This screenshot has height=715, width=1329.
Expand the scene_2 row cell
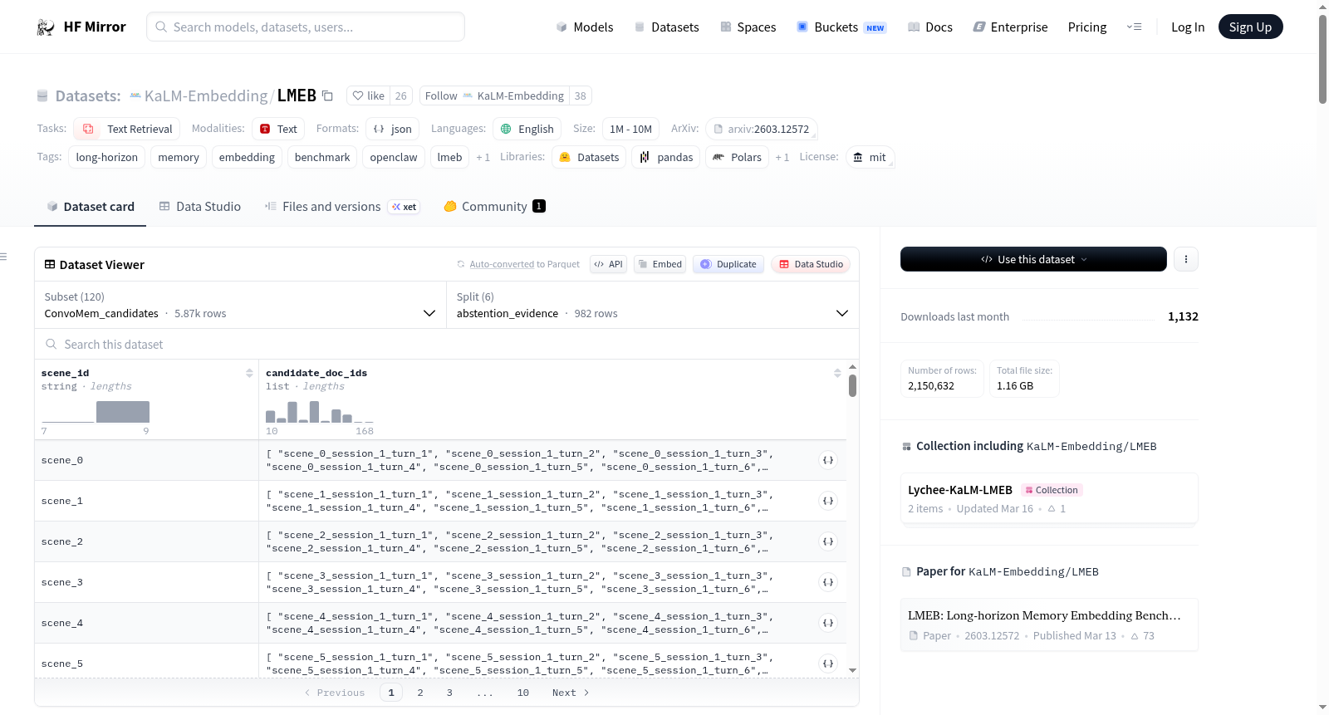coord(828,541)
